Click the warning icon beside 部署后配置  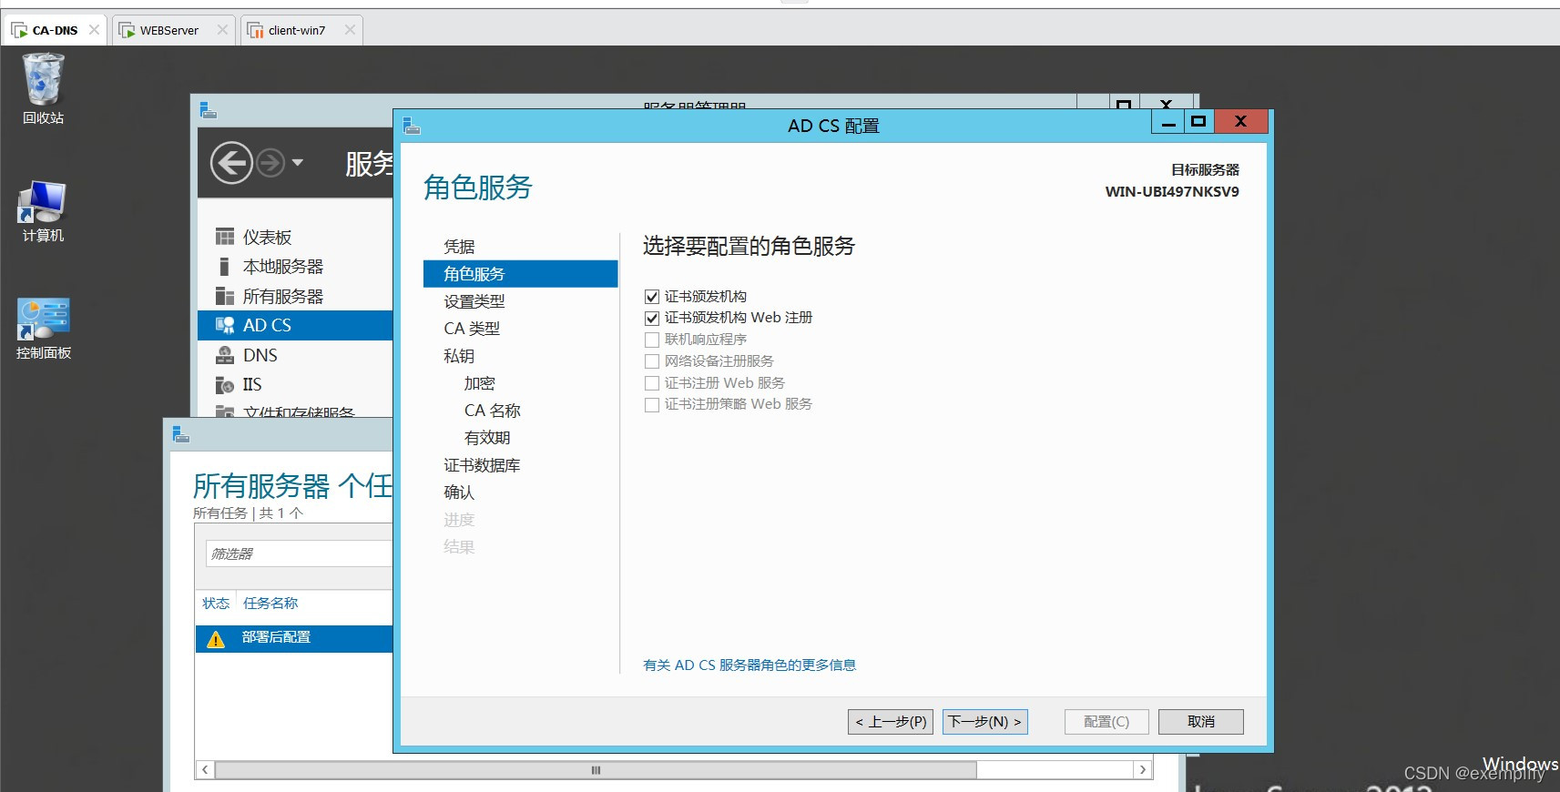(x=216, y=639)
